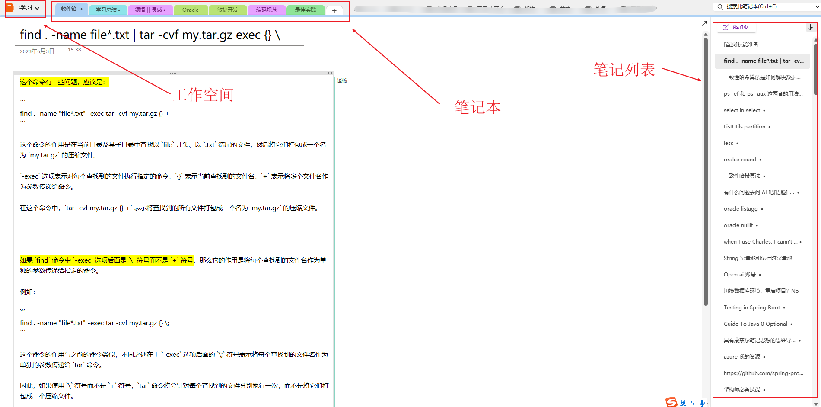Image resolution: width=821 pixels, height=407 pixels.
Task: Select the less page in the page list
Action: tap(729, 143)
